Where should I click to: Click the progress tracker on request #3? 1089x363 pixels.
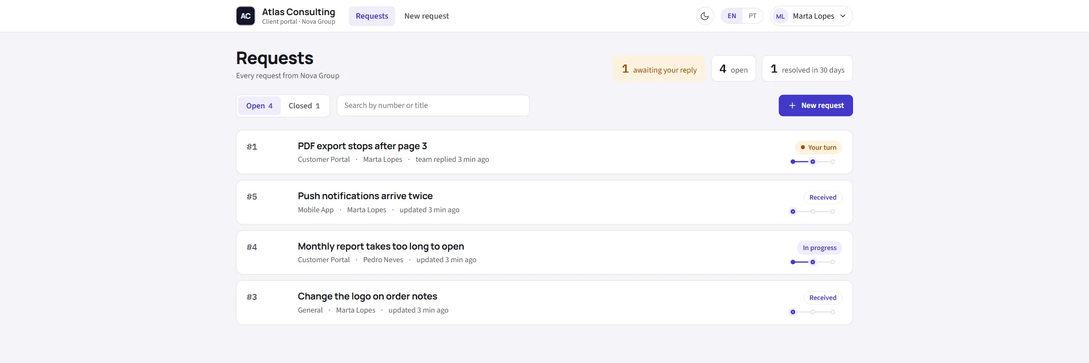[x=813, y=312]
